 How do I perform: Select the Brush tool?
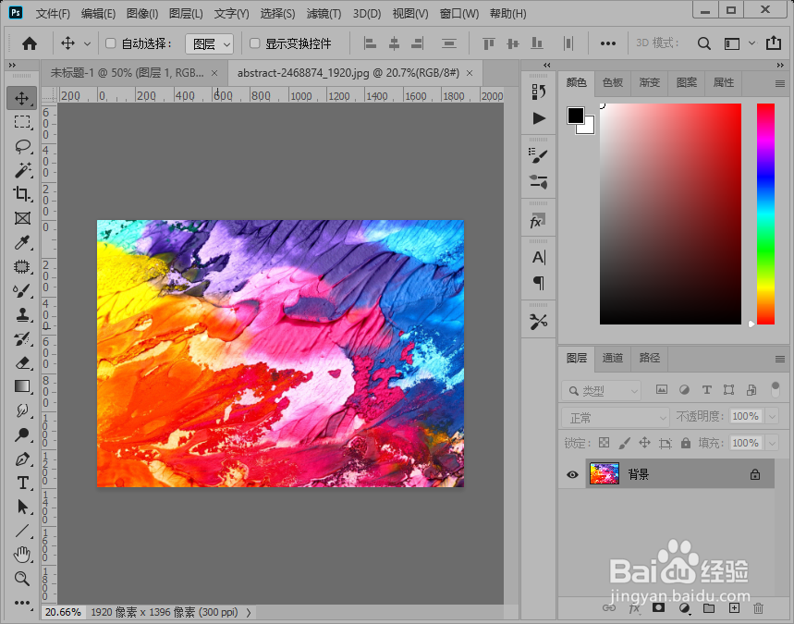(22, 290)
